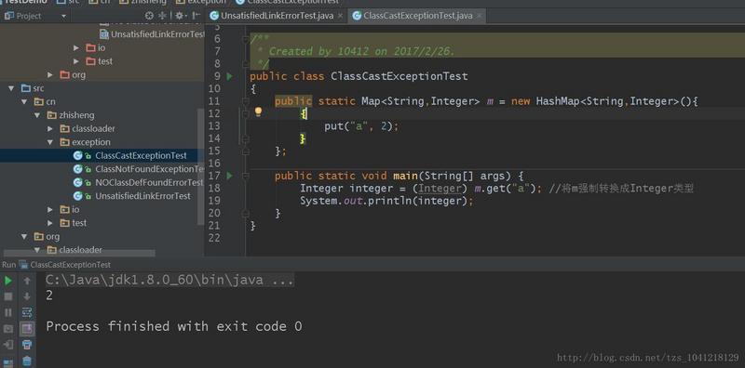The image size is (745, 368).
Task: Run main method via line 17 gutter arrow
Action: (230, 176)
